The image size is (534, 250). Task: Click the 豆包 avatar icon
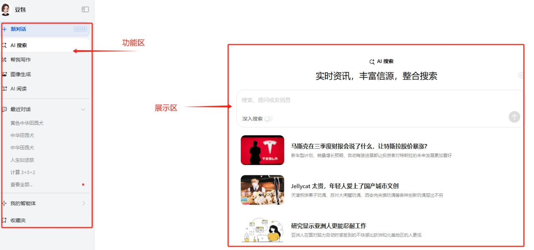[6, 9]
